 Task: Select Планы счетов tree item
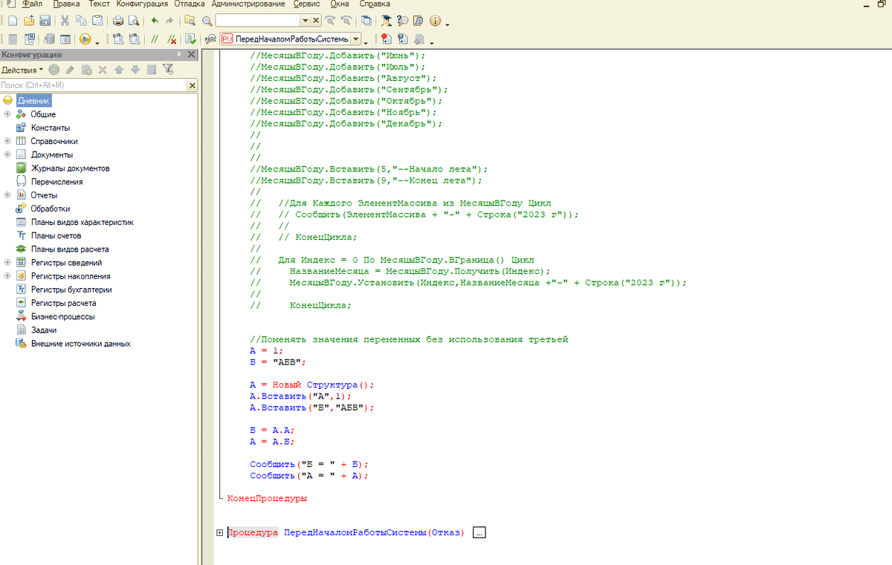[56, 235]
